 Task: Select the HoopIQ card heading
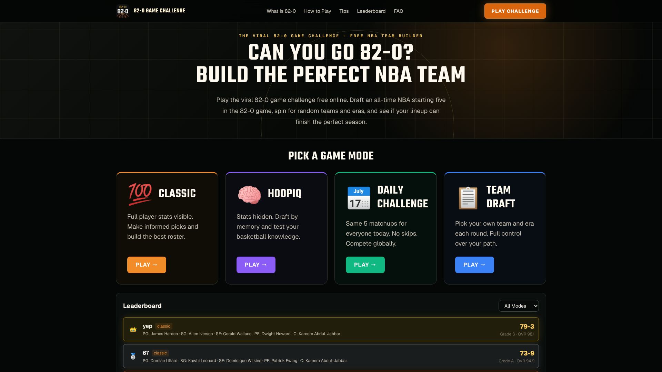[x=284, y=194]
